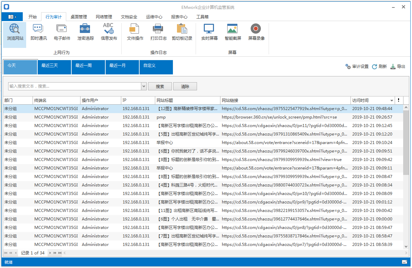The image size is (412, 268).
Task: Open the 浏览网站 website browsing audit
Action: (15, 32)
